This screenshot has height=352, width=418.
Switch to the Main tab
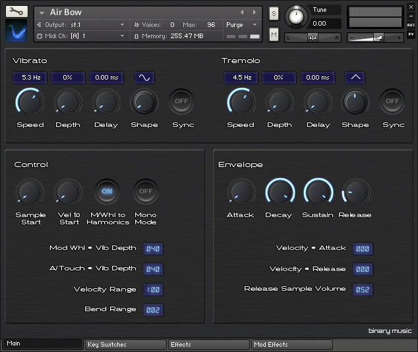43,343
